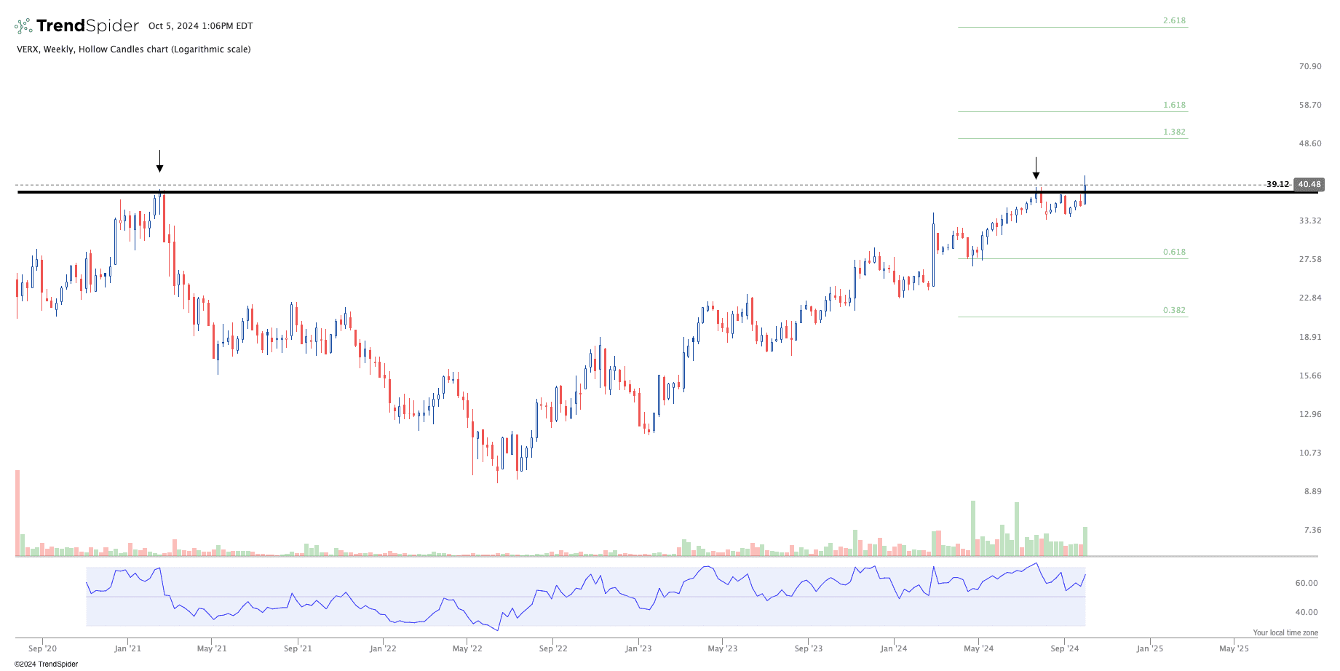Click the 39.12 price level label
Image resolution: width=1340 pixels, height=671 pixels.
click(x=1277, y=185)
